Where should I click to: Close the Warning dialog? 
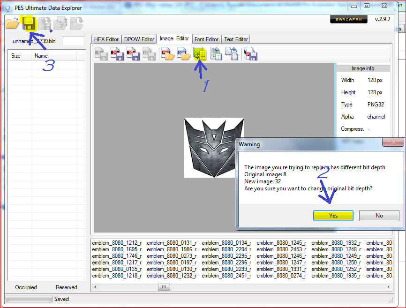(x=393, y=142)
